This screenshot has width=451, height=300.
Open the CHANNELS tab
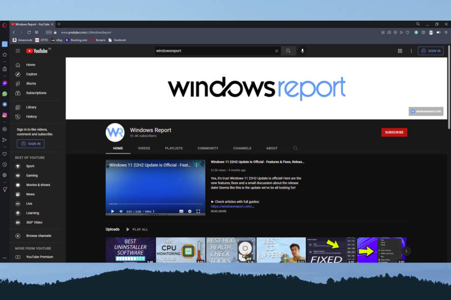click(242, 148)
